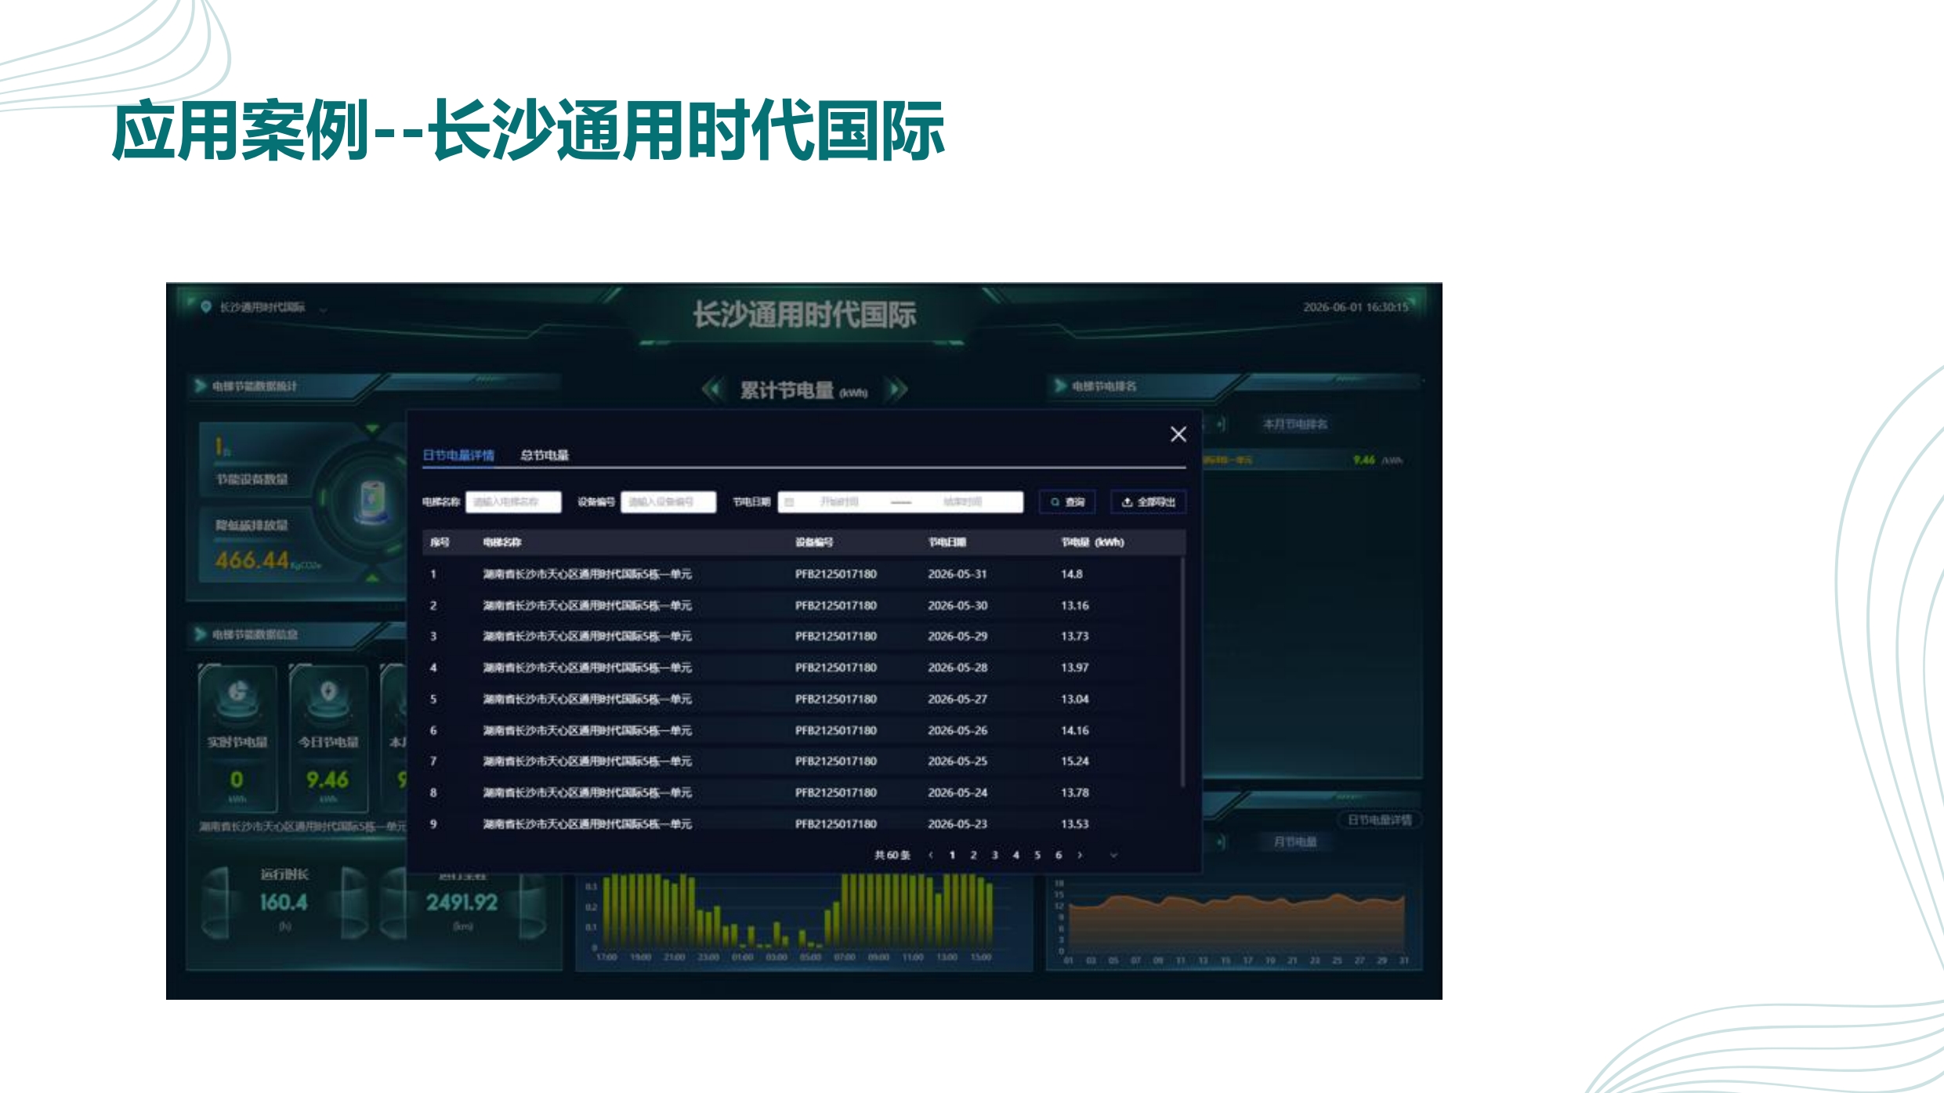The height and width of the screenshot is (1093, 1944).
Task: Click the 160.4 运行时长 value
Action: (284, 903)
